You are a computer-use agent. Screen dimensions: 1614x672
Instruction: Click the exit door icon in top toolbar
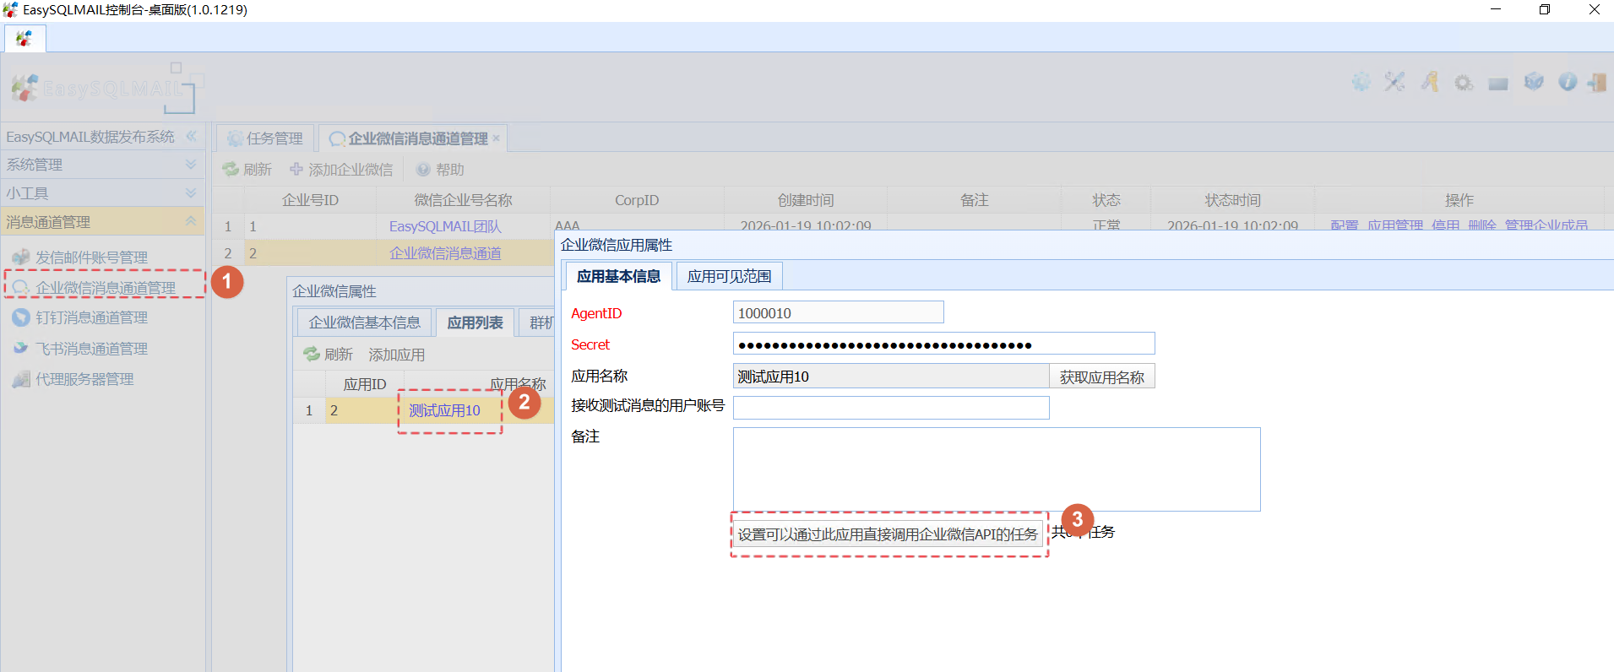pos(1597,82)
